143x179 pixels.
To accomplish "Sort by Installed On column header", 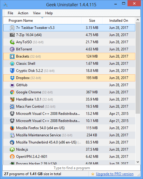I will [x=119, y=21].
